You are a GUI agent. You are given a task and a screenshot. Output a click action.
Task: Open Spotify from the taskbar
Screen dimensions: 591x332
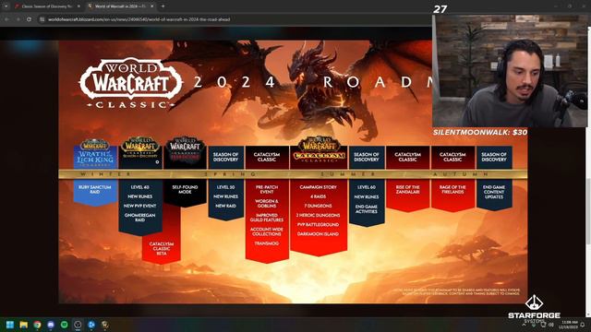65,325
